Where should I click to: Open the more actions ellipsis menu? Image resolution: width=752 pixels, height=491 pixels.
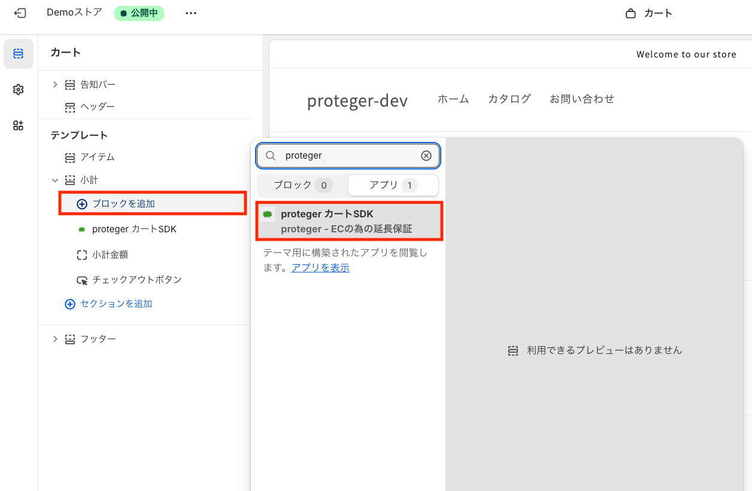click(x=191, y=13)
